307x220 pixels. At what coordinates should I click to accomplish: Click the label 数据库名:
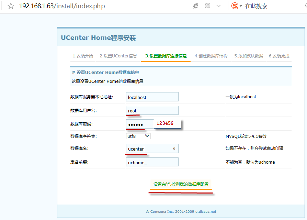pyautogui.click(x=79, y=148)
